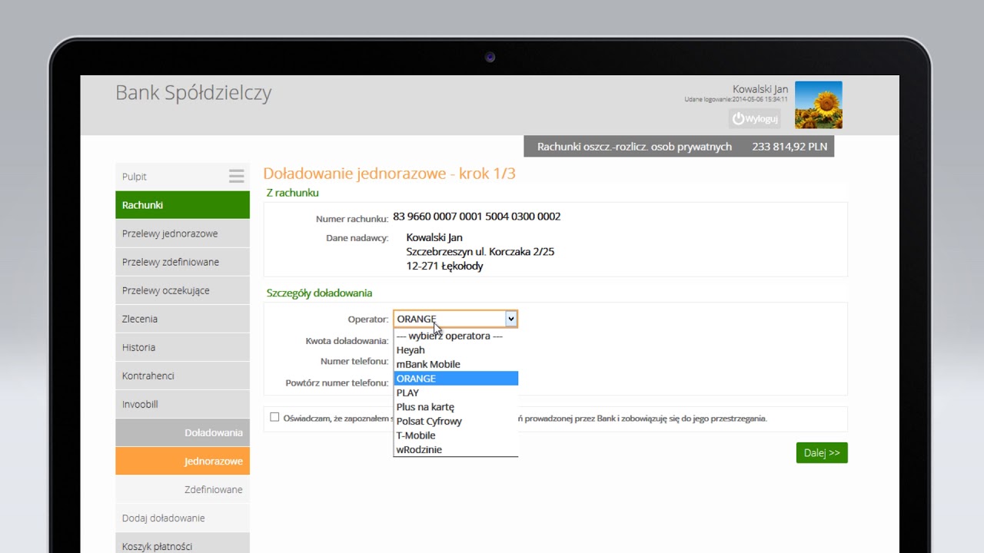Go to Przelewy jednorazowe
This screenshot has height=553, width=984.
[182, 233]
